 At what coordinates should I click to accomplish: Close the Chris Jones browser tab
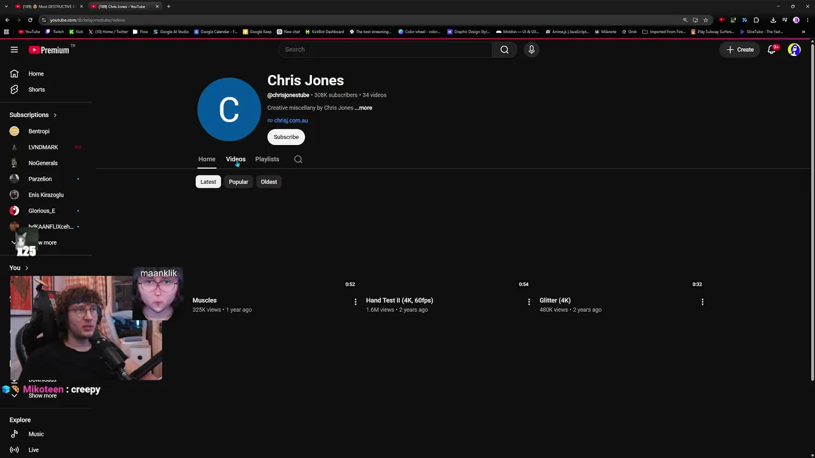[157, 6]
